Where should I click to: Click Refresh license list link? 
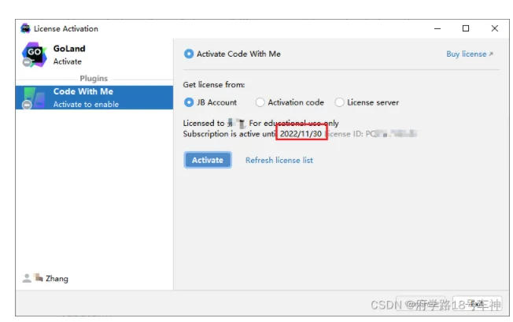pos(279,160)
